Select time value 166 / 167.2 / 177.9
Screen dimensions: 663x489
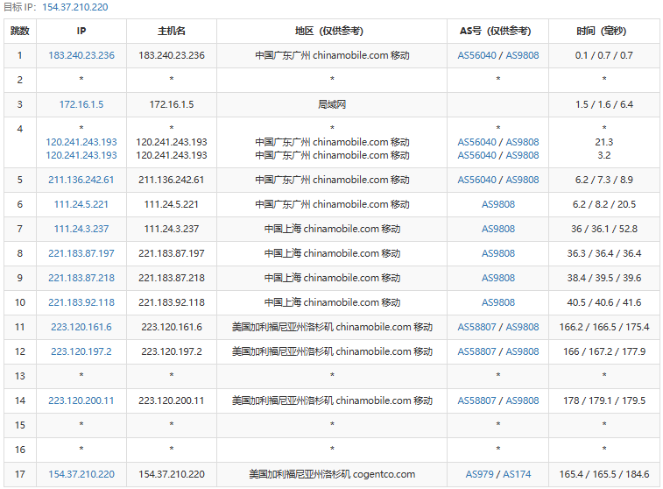coord(603,351)
